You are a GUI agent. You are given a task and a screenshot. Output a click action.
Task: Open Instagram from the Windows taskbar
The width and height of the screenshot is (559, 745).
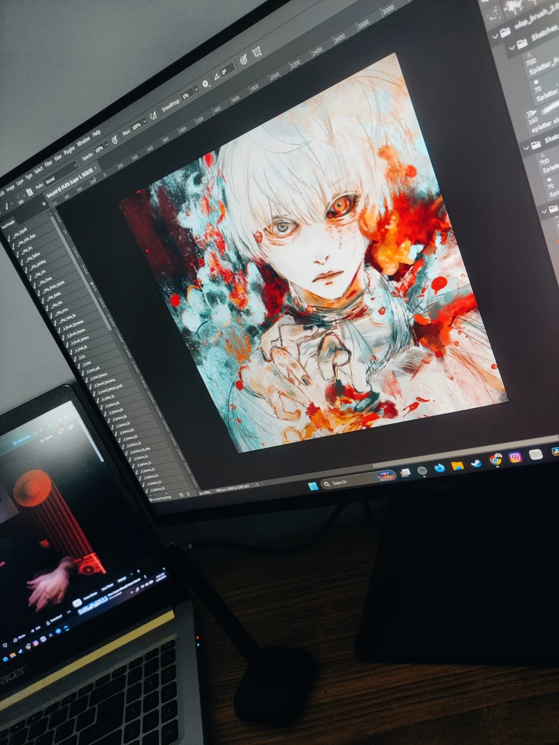515,458
